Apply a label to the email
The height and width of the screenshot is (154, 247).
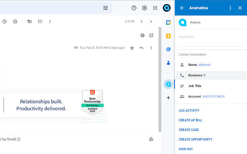(x=40, y=22)
